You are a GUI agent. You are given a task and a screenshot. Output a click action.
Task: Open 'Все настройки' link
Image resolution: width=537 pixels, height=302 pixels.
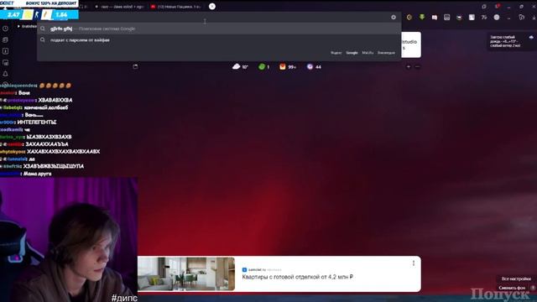(516, 279)
